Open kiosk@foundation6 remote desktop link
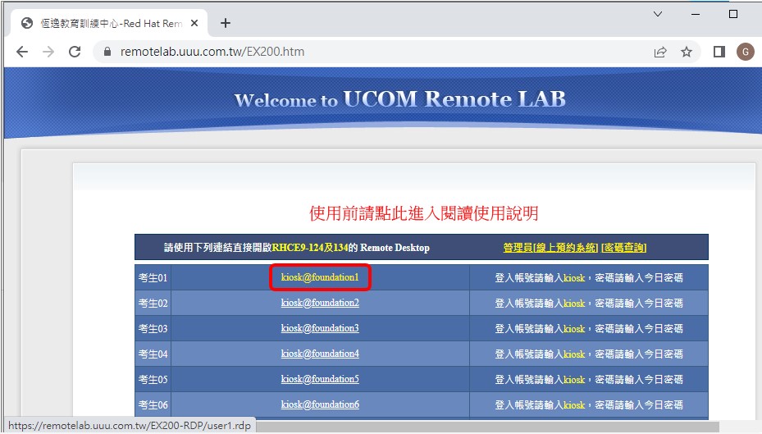762x434 pixels. click(x=320, y=404)
